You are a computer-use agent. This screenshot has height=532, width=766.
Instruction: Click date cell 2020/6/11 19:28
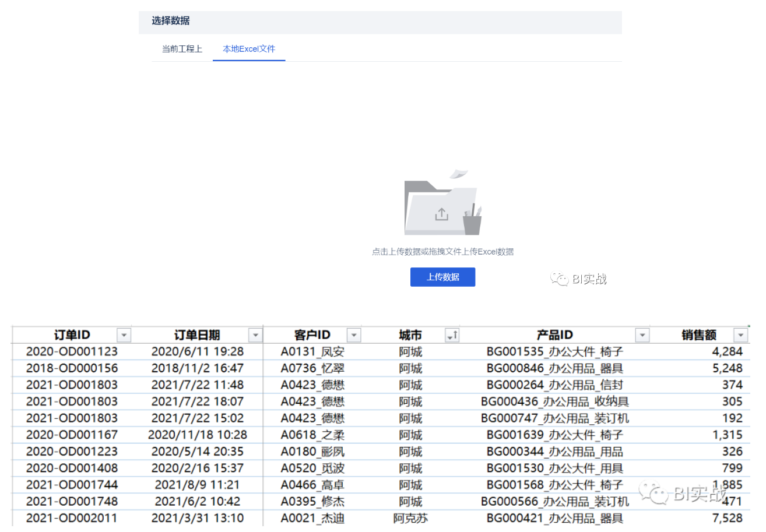[x=198, y=351]
